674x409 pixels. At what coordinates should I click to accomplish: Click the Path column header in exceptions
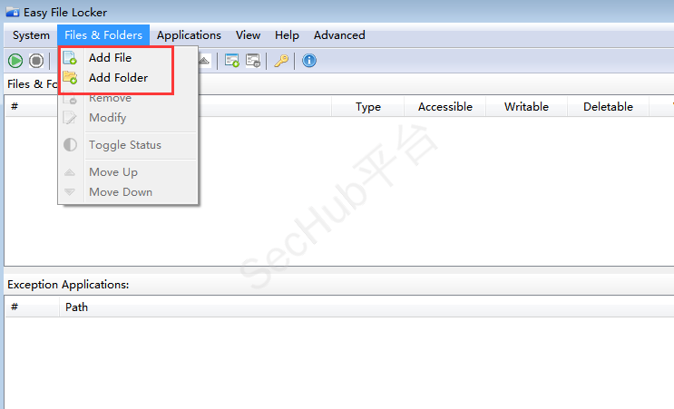coord(366,307)
